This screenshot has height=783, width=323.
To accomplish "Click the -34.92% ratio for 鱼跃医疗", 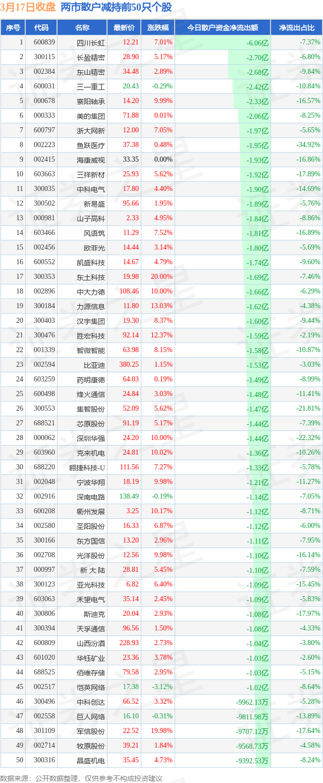I will 308,145.
